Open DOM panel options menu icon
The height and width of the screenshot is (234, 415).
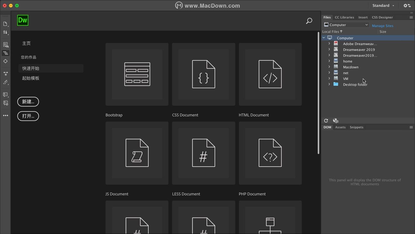(411, 127)
